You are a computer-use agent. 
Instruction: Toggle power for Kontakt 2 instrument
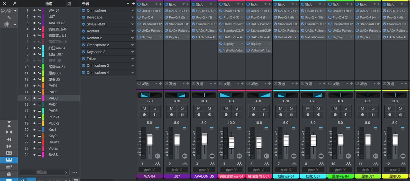pos(84,38)
